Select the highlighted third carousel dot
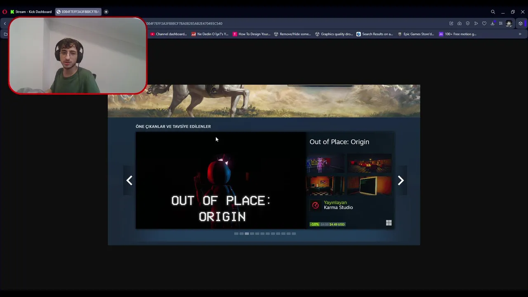Screen dimensions: 528x297 (x=247, y=233)
